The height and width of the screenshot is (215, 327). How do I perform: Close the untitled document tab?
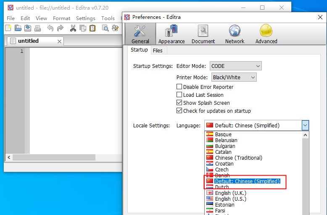coord(59,41)
